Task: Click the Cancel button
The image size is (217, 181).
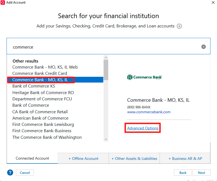Action: point(25,172)
